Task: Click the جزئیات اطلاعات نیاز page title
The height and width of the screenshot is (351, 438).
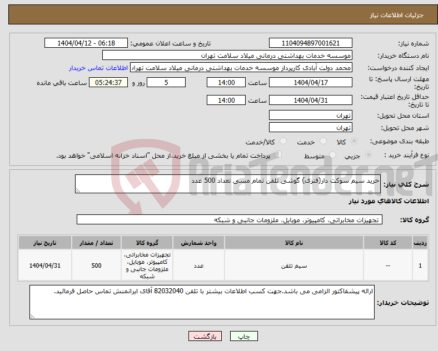Action: [397, 15]
